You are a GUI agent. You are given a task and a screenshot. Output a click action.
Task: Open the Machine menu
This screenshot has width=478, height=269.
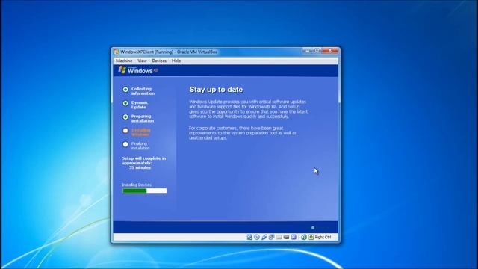pos(124,61)
